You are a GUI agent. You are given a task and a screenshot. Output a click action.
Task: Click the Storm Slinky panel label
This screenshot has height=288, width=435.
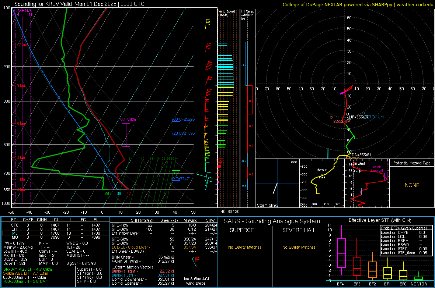(x=267, y=205)
